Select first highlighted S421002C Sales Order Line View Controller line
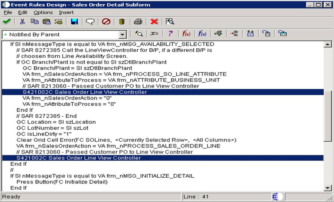Screen dimensions: 334x202 (163, 92)
